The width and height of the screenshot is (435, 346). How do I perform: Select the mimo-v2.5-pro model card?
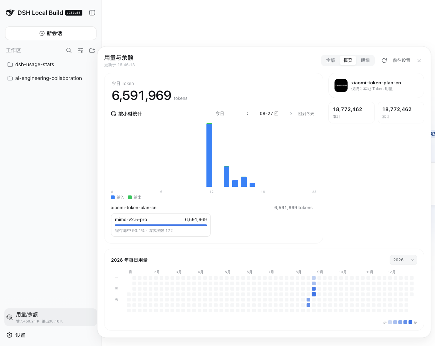coord(161,225)
